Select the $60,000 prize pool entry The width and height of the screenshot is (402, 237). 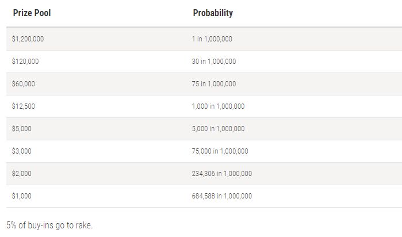coord(24,84)
